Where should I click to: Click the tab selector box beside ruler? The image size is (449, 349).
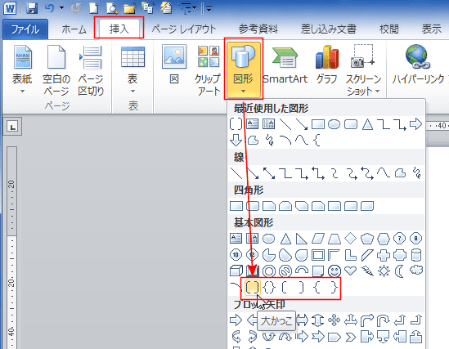coord(12,127)
